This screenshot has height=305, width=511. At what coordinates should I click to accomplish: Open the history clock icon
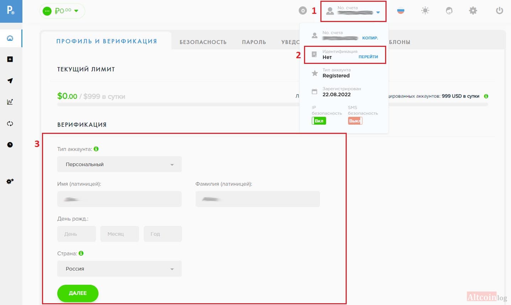pos(10,145)
